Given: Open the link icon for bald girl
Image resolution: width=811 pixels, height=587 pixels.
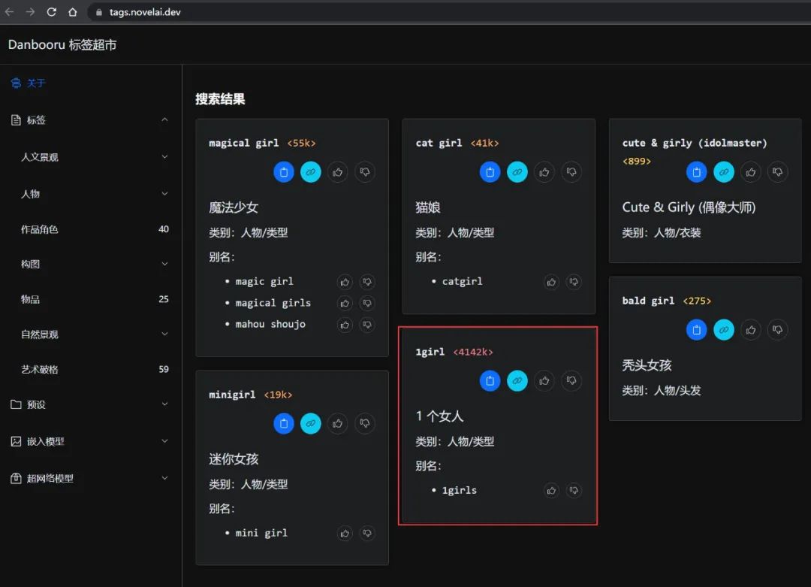Looking at the screenshot, I should [x=724, y=330].
